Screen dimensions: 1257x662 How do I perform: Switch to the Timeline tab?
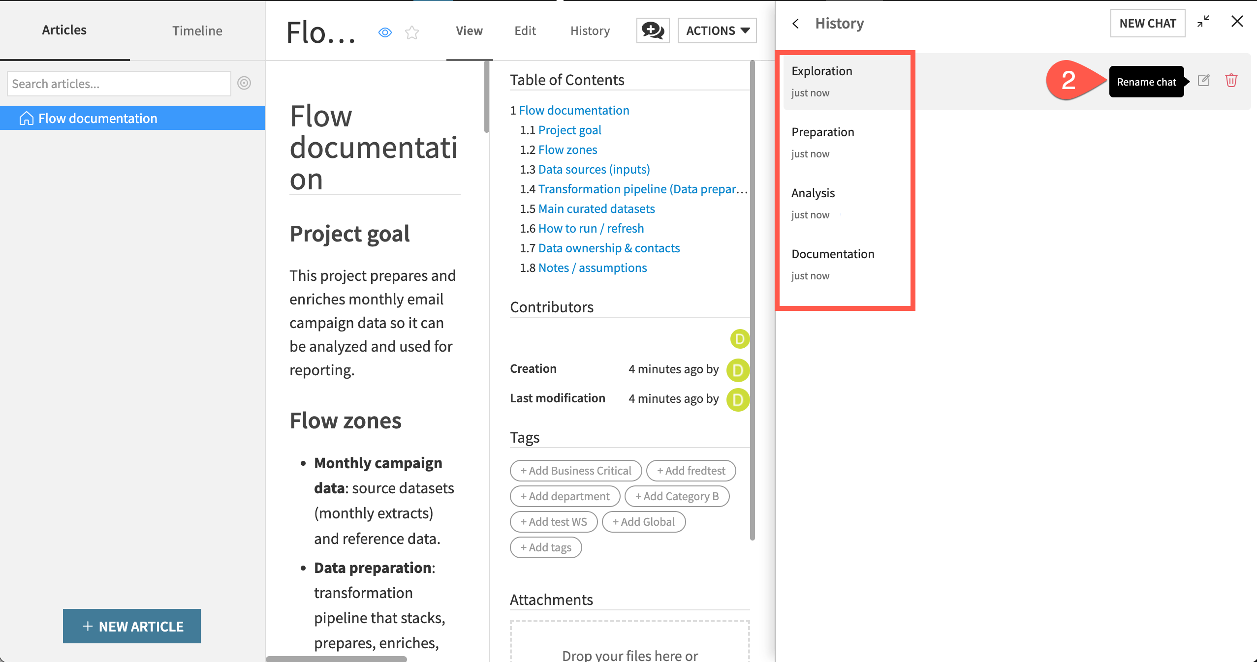point(197,30)
